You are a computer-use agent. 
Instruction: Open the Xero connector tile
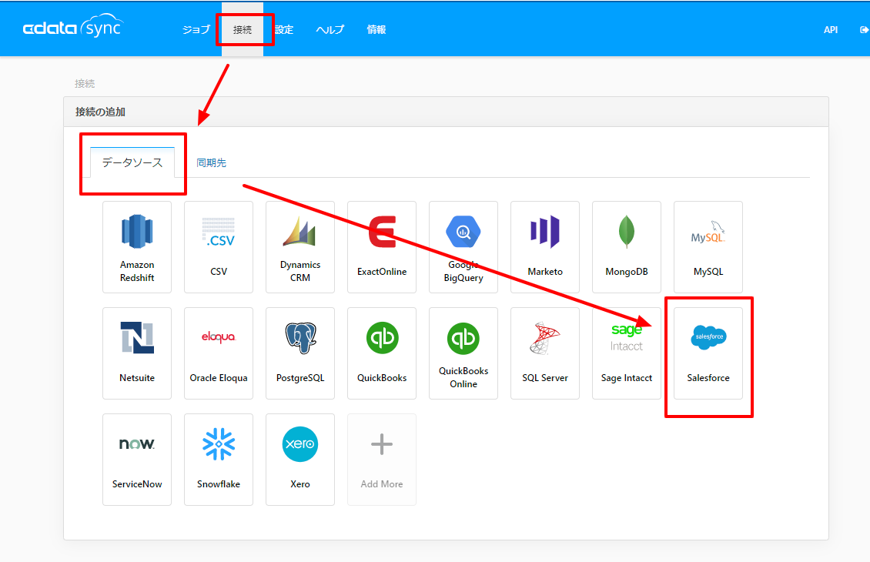(x=300, y=460)
